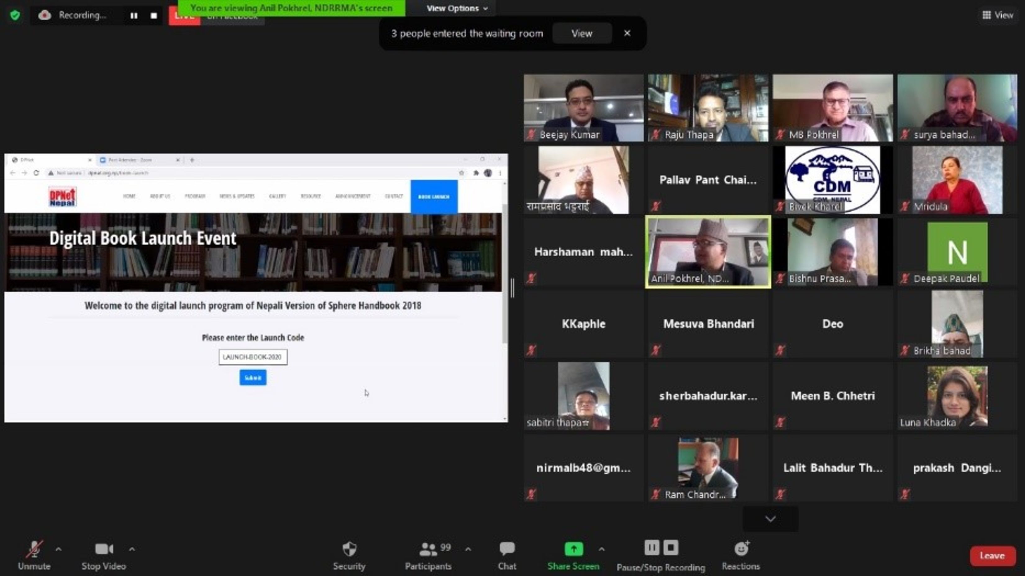Click the green Share Screen icon
The width and height of the screenshot is (1025, 576).
point(573,549)
